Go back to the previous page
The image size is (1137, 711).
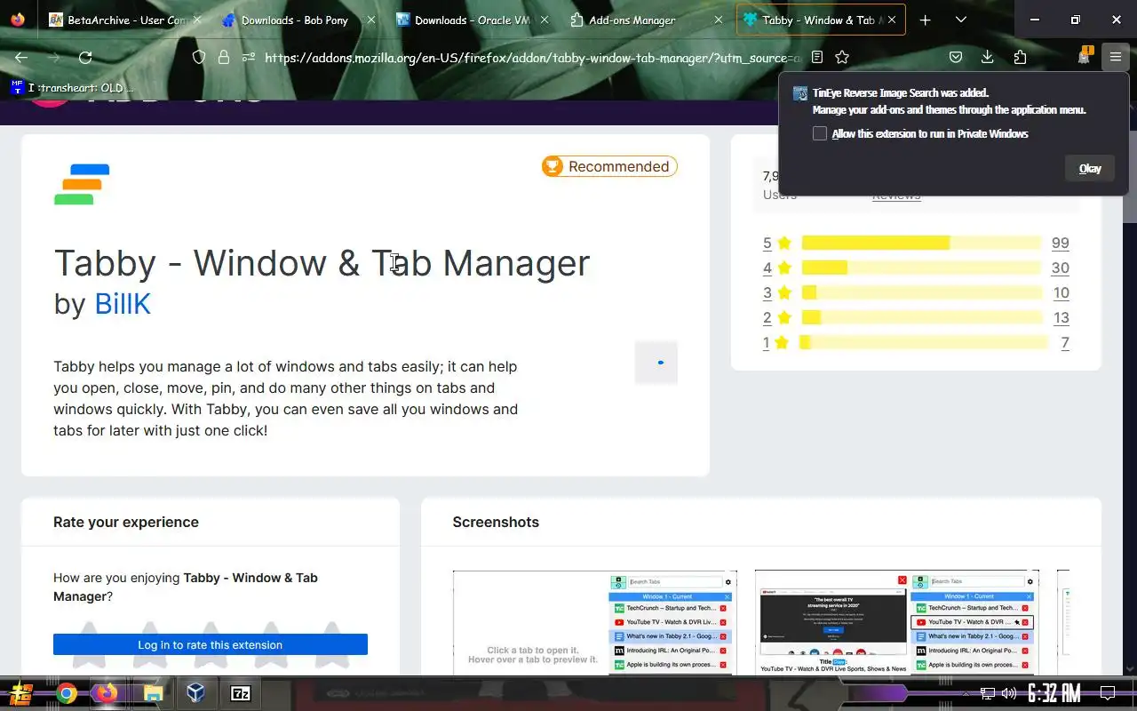[x=21, y=57]
